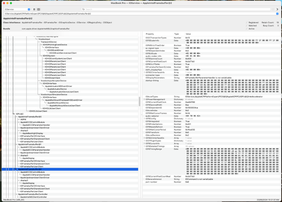Click the rightmost toolbar icon beside search
The width and height of the screenshot is (282, 202).
(x=277, y=9)
